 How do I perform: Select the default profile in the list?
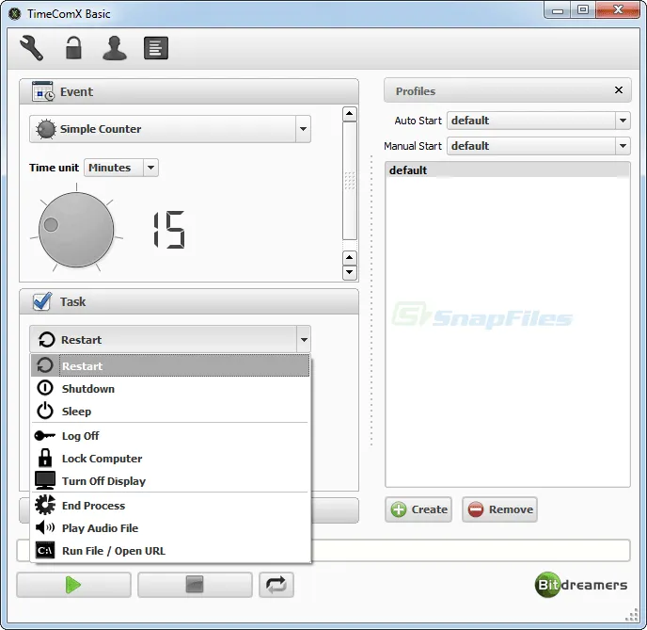tap(508, 170)
